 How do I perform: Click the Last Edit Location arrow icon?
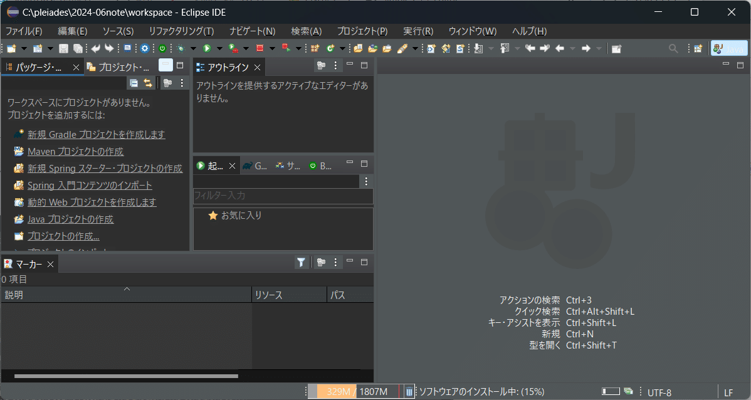coord(530,48)
